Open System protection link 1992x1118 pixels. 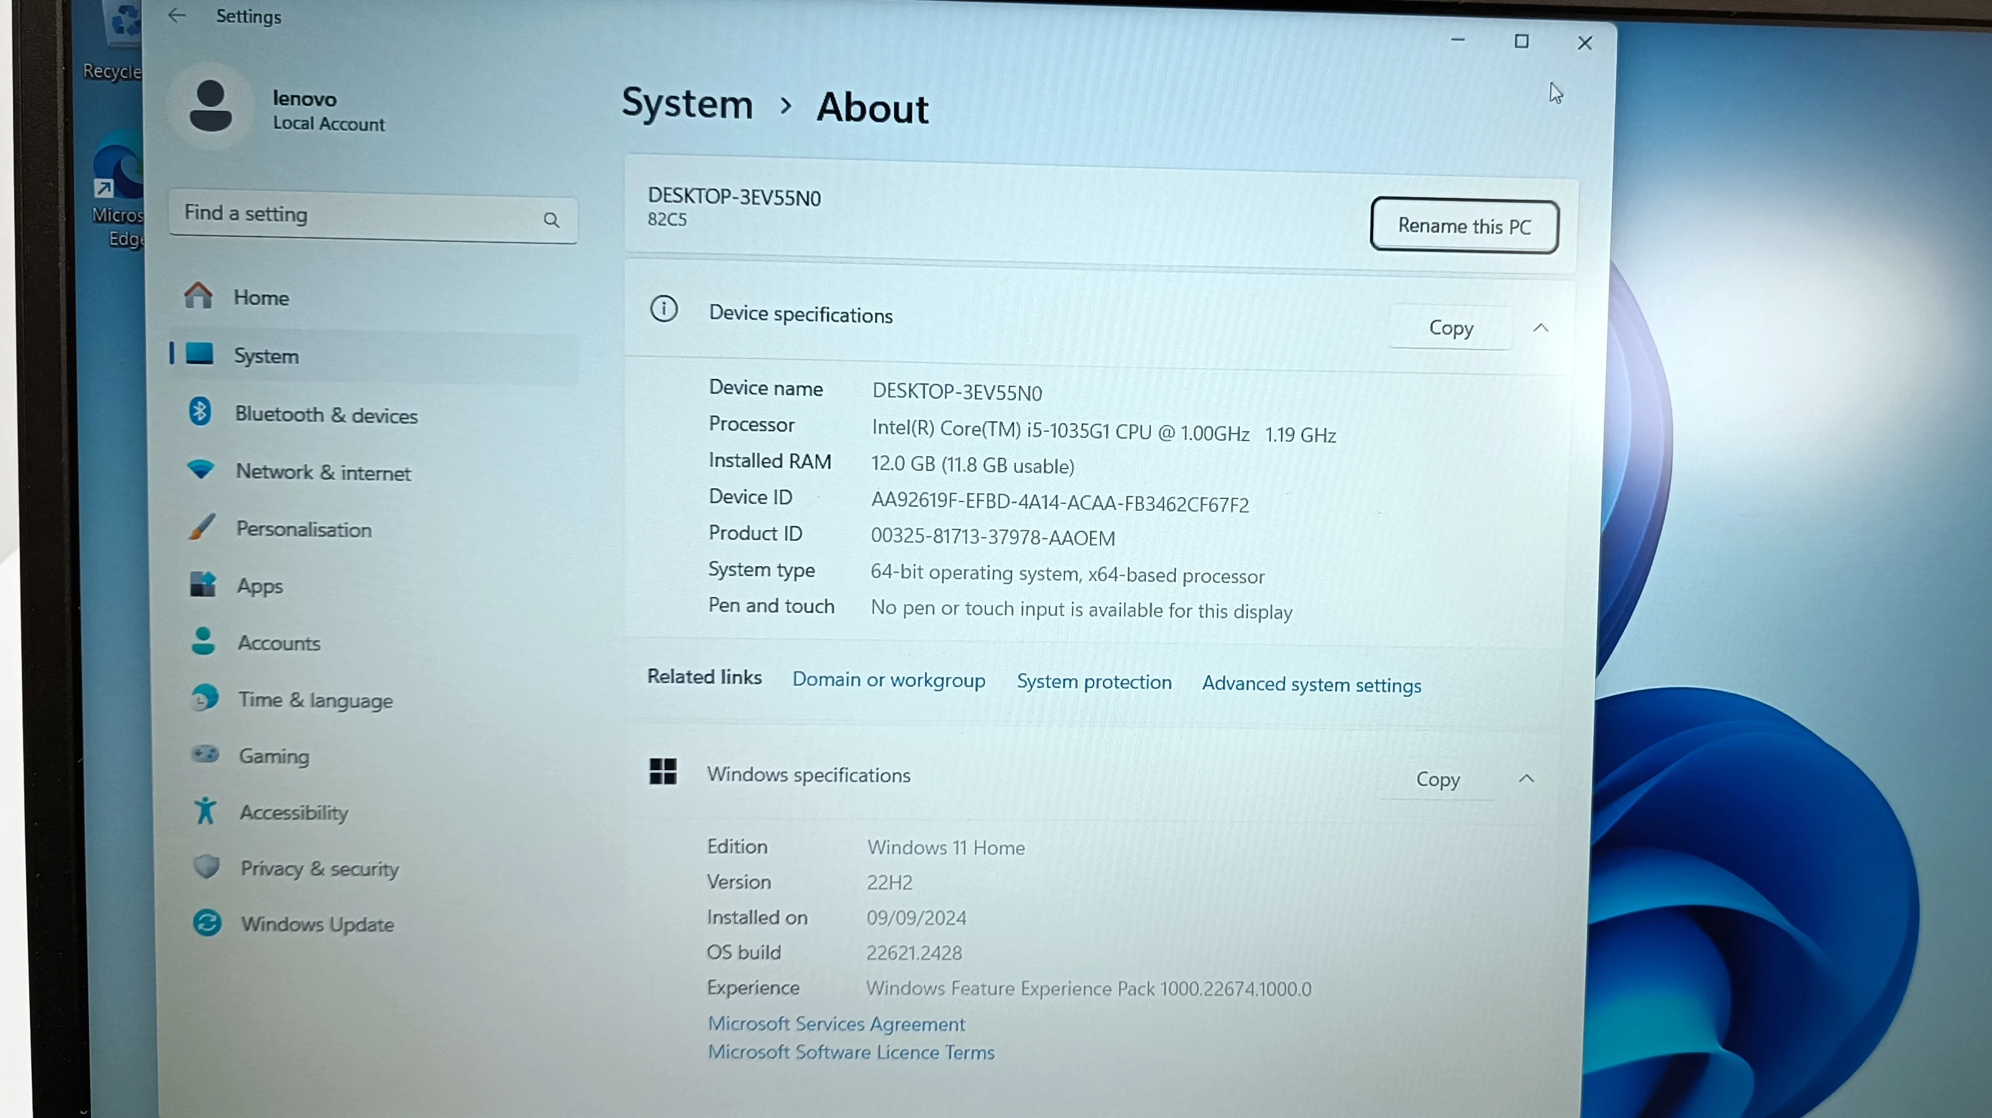click(x=1094, y=682)
